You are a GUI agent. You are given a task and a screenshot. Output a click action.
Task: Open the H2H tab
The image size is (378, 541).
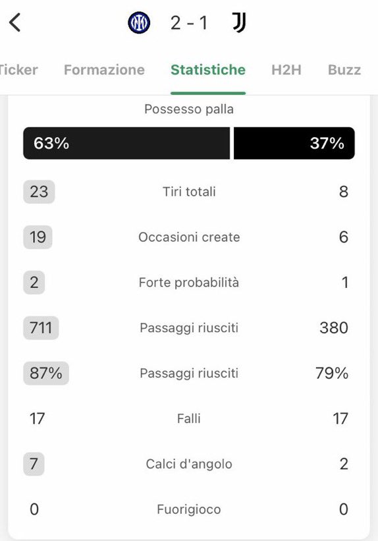[x=286, y=70]
